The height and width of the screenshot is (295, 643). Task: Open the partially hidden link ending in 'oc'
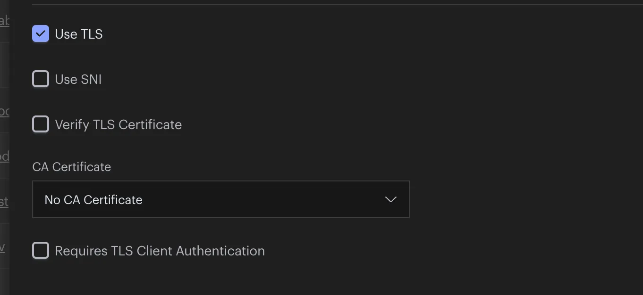4,111
